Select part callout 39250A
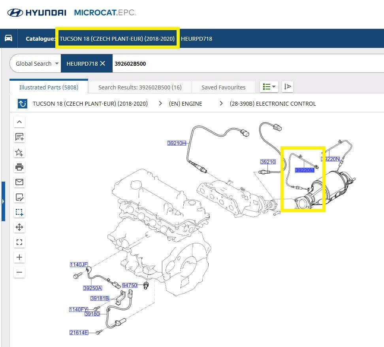 click(x=92, y=288)
